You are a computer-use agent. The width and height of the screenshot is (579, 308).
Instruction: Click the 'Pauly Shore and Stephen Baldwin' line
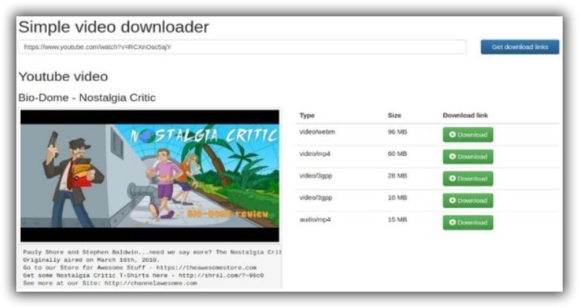(x=152, y=252)
